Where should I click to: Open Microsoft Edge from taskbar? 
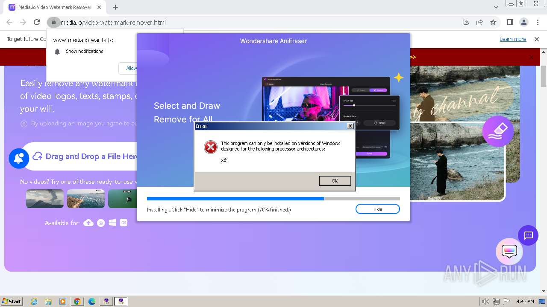click(91, 301)
